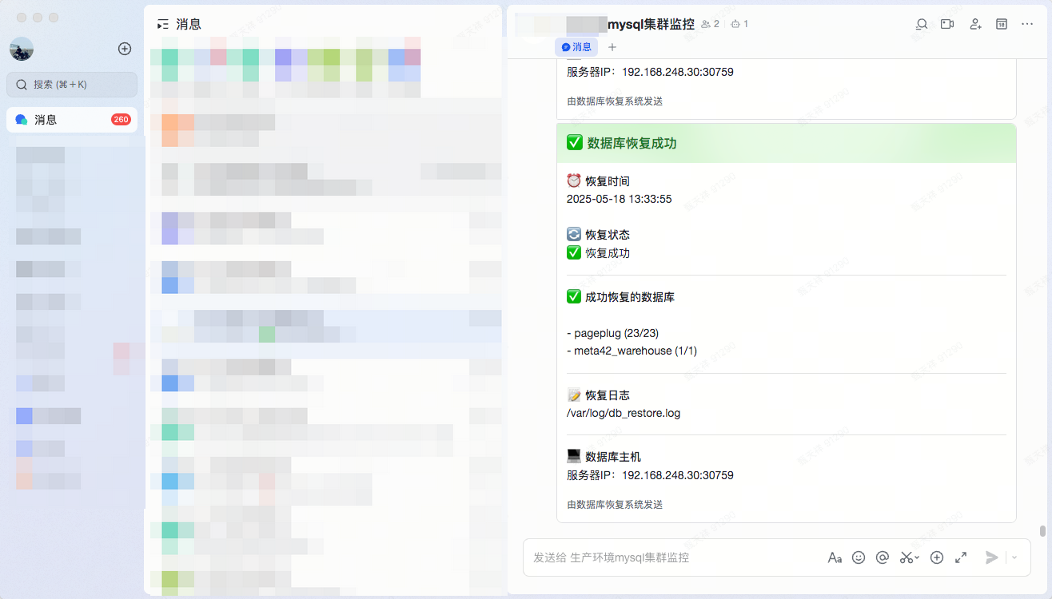Mention someone with the @ icon
Image resolution: width=1052 pixels, height=599 pixels.
tap(883, 557)
